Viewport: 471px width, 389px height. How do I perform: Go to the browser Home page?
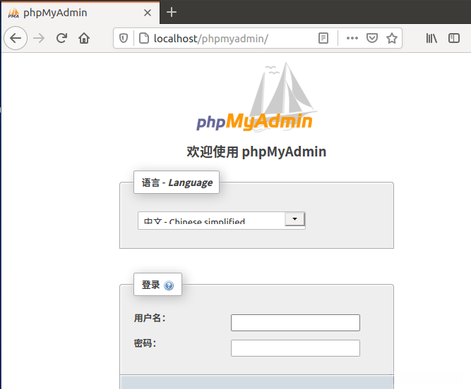tap(84, 38)
